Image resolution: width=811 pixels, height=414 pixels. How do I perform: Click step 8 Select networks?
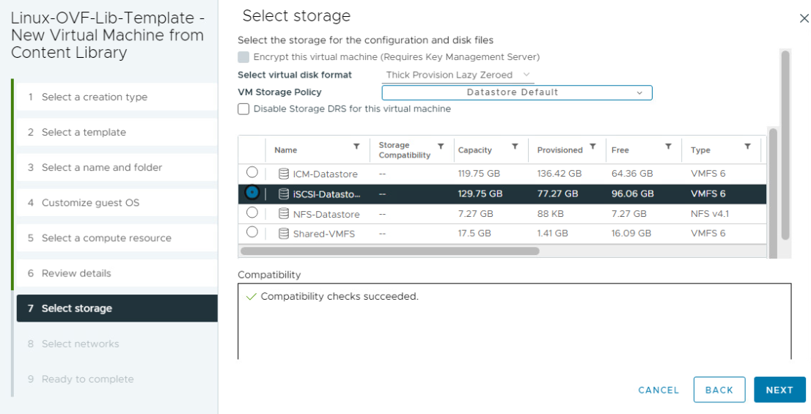point(117,344)
